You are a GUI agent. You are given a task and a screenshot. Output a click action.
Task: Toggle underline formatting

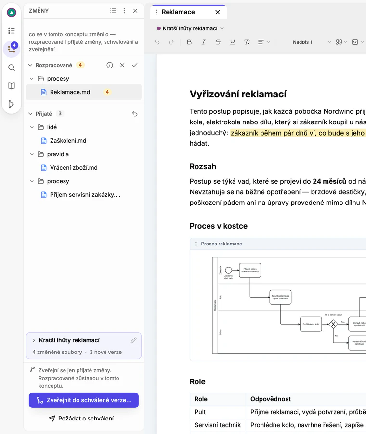point(233,42)
